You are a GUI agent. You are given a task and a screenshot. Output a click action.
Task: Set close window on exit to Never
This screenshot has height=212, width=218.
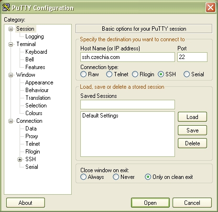pos(116,177)
